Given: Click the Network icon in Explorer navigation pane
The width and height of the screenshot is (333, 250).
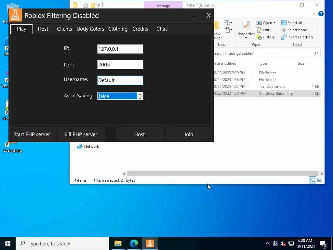Looking at the screenshot, I should (x=80, y=146).
